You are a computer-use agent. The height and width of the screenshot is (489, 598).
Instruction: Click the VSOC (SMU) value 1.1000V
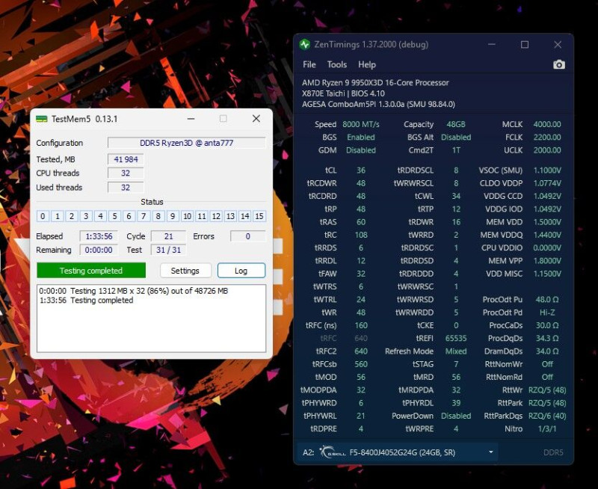coord(547,170)
